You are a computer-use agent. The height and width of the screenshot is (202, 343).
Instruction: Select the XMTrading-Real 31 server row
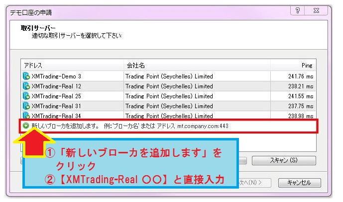168,106
